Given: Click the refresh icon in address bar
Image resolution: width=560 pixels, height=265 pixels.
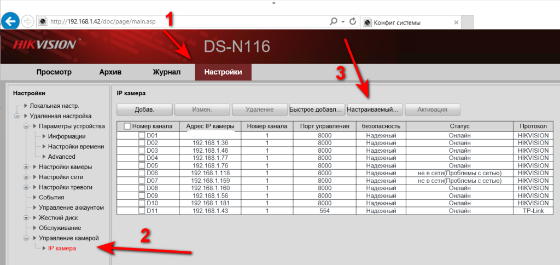Looking at the screenshot, I should [353, 21].
